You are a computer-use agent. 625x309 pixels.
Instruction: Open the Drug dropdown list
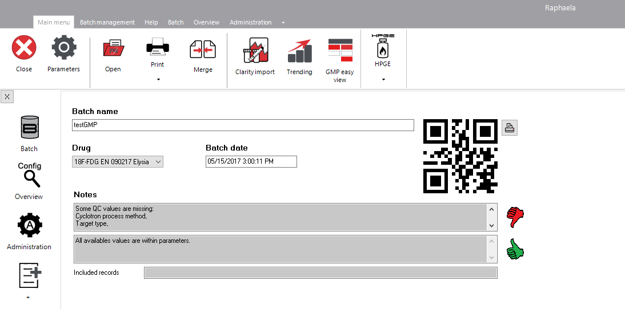pos(118,162)
